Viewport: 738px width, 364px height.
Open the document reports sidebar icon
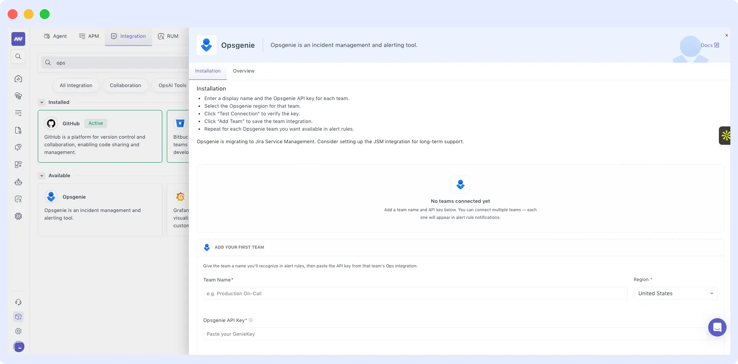tap(18, 130)
